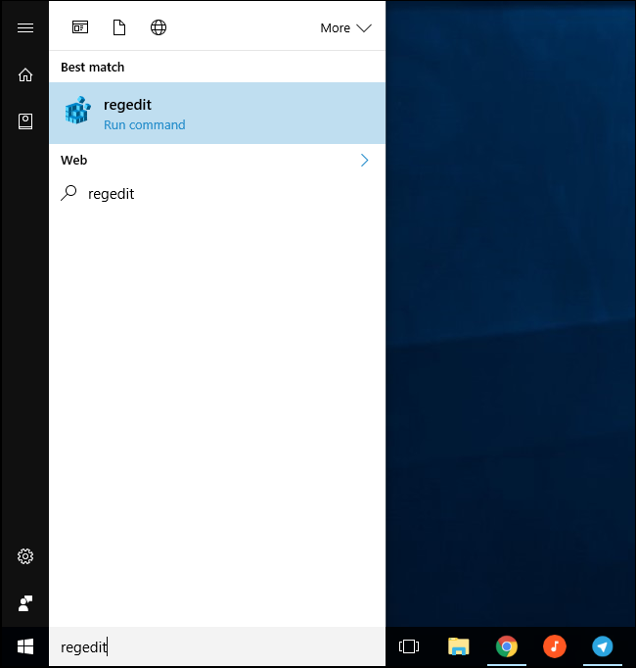
Task: Open Task View on the taskbar
Action: 409,646
